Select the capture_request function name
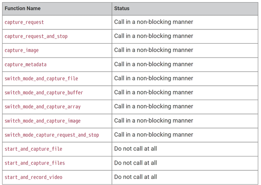The width and height of the screenshot is (261, 185). pos(24,22)
